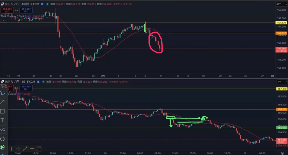The image size is (288, 155).
Task: Click red sell price button on upper chart
Action: 7,10
